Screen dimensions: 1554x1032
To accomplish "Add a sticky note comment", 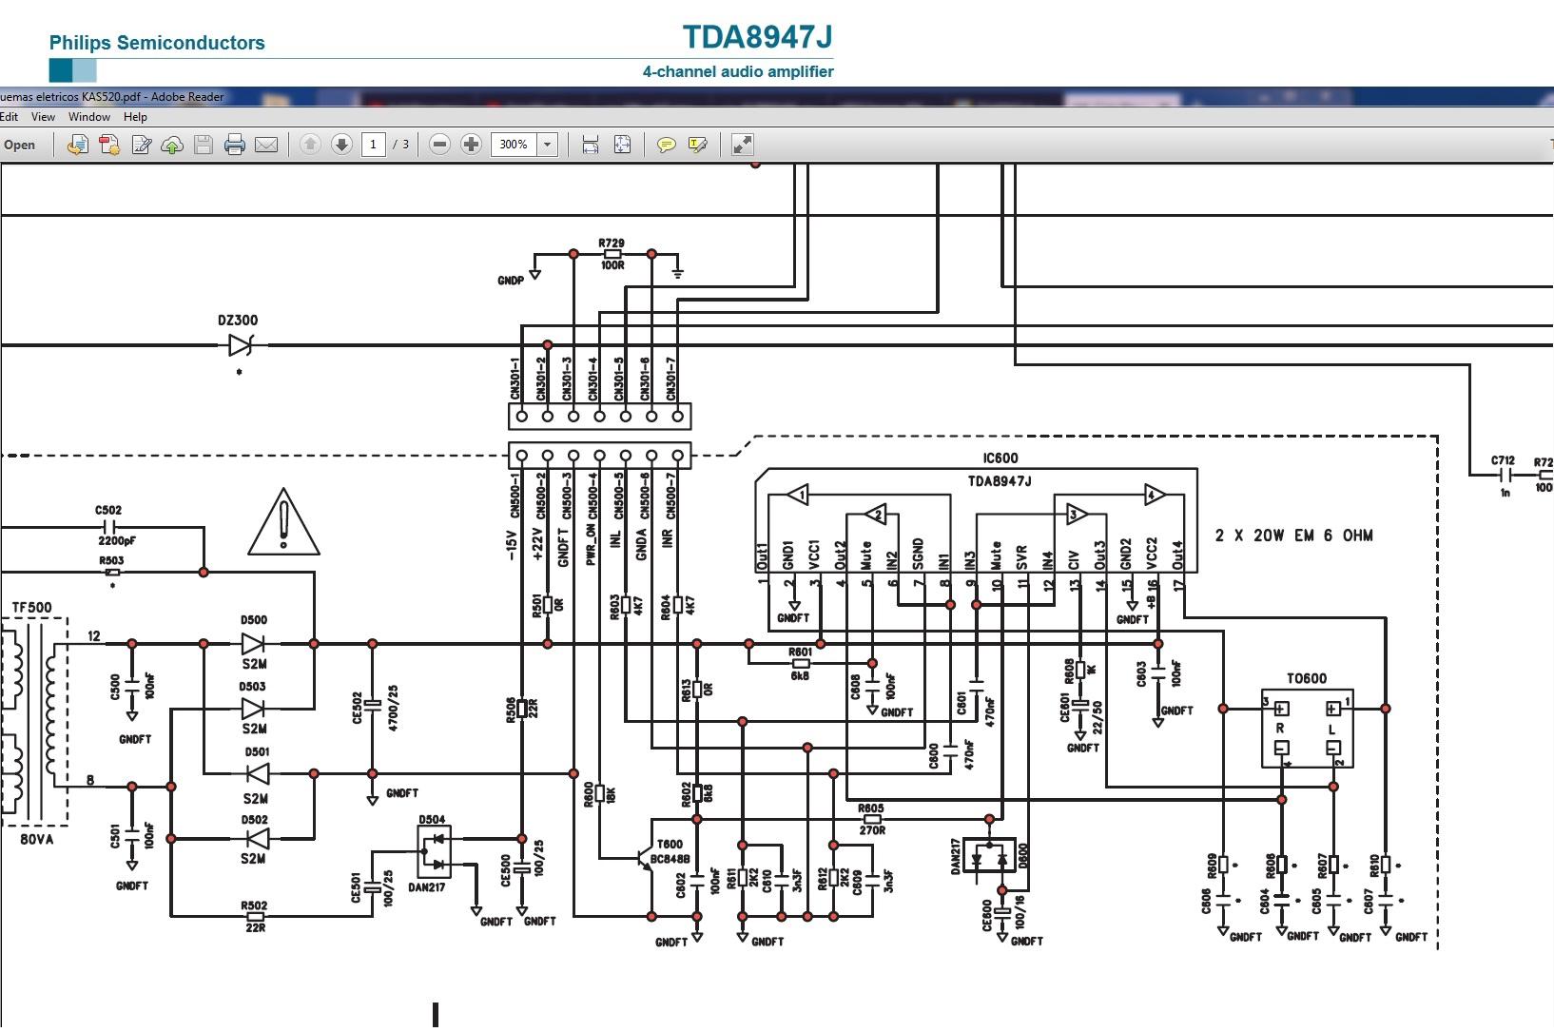I will 667,145.
